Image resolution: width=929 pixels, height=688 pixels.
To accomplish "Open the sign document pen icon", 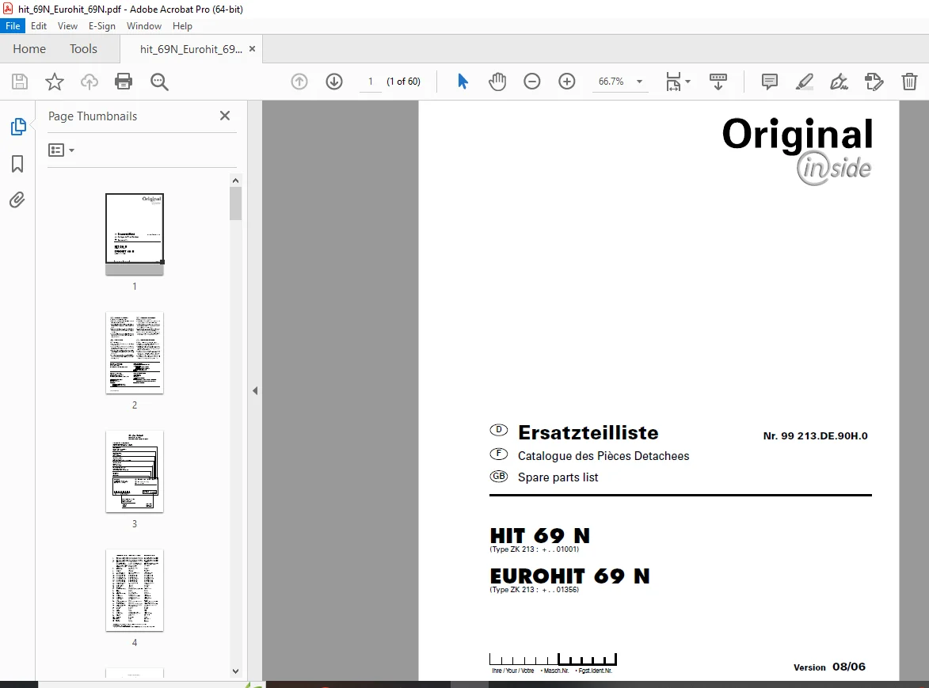I will (839, 82).
